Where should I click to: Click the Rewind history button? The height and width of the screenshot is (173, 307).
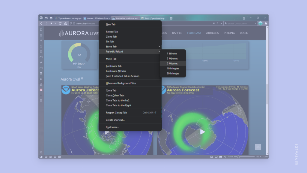(x=51, y=23)
